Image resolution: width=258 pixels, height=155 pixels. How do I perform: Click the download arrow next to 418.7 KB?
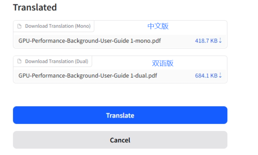(x=220, y=41)
